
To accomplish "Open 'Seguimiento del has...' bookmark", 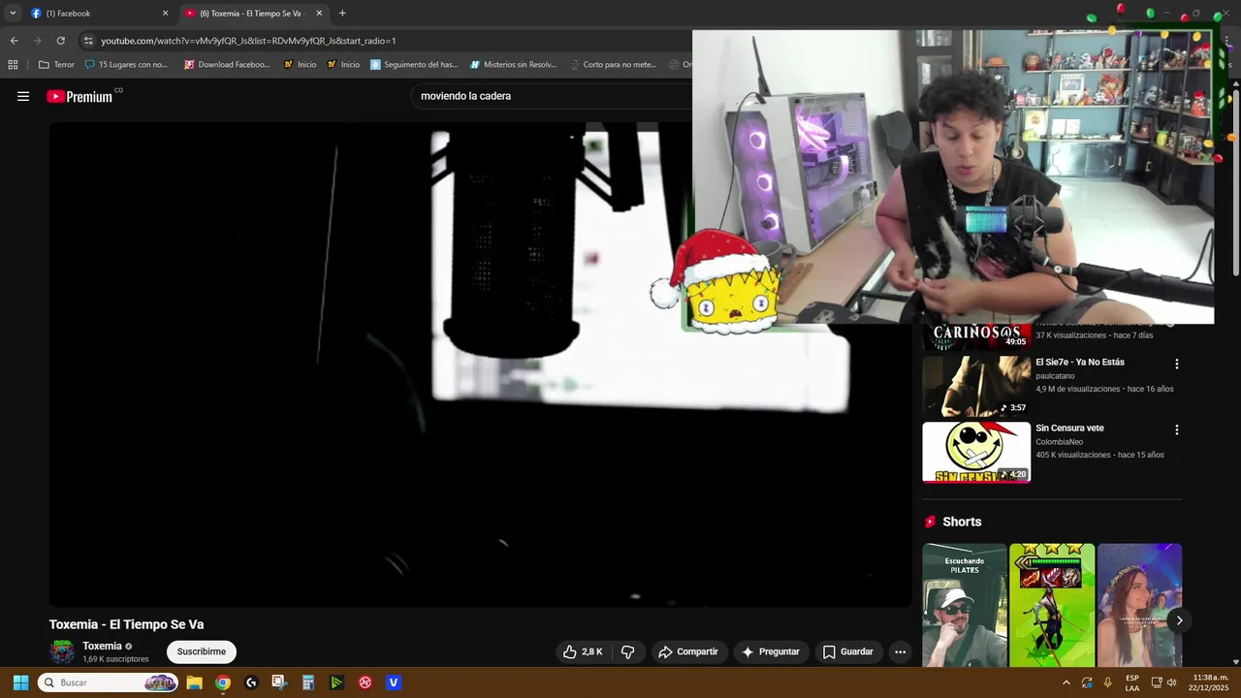I will pyautogui.click(x=414, y=65).
